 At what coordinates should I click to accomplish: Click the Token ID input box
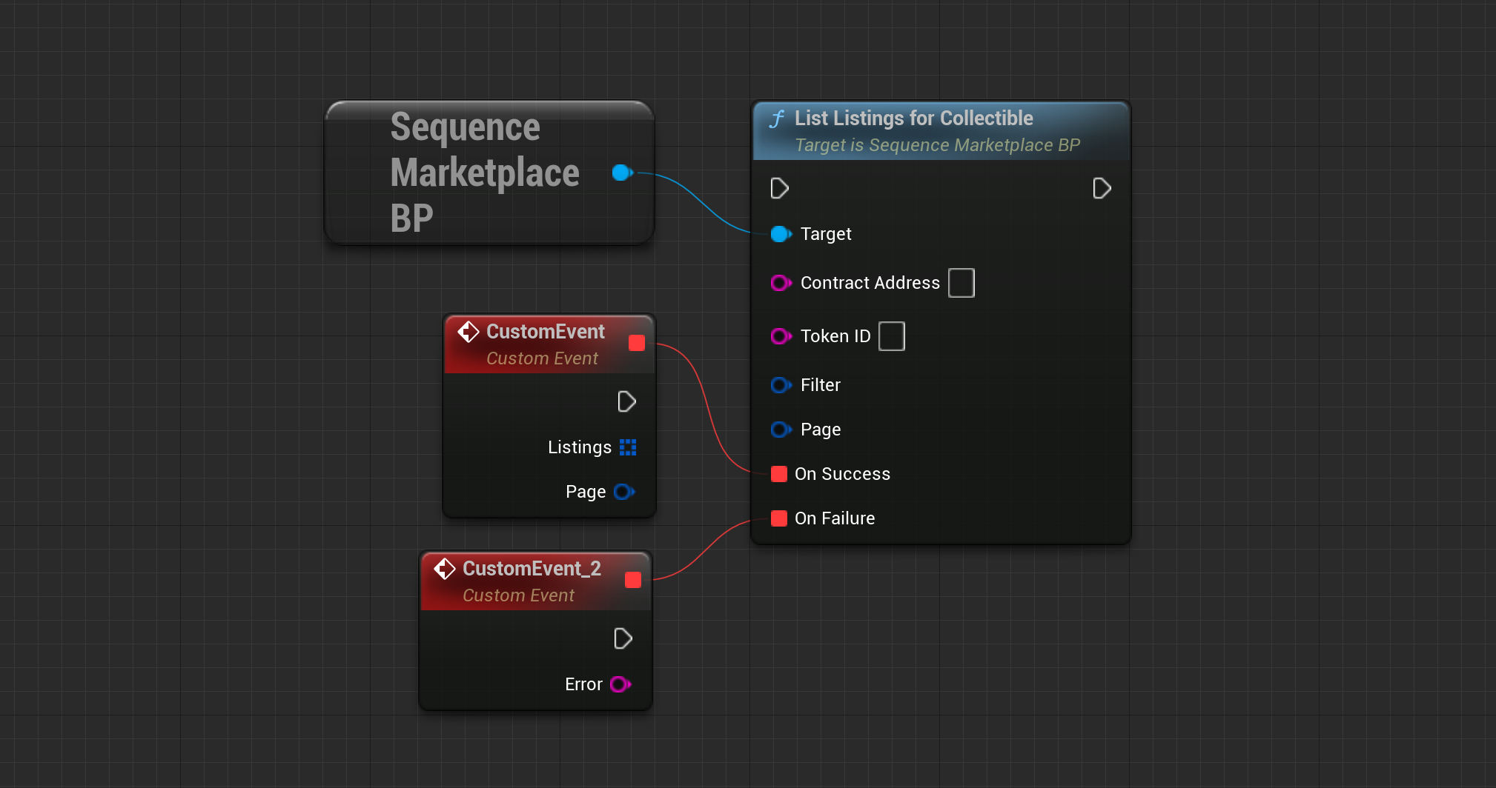point(892,336)
